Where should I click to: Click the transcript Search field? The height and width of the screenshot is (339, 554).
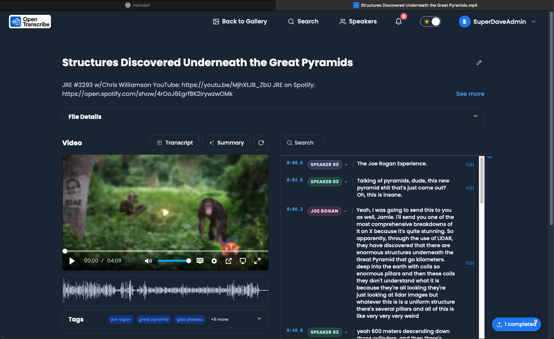click(302, 143)
